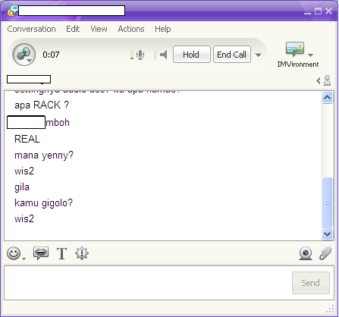Expand the call options dropdown arrow
The height and width of the screenshot is (317, 339).
[258, 55]
